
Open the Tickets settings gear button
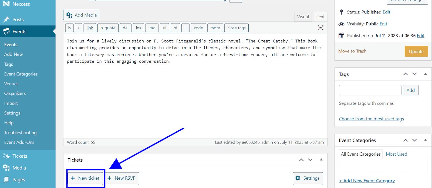pyautogui.click(x=308, y=178)
